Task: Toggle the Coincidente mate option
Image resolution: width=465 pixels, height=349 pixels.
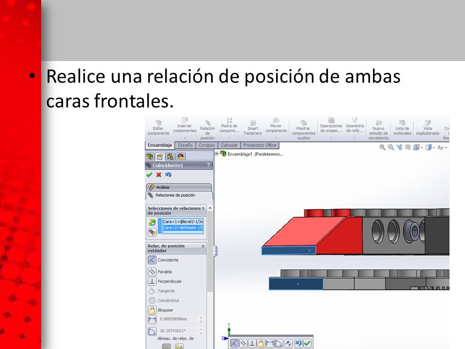Action: pyautogui.click(x=152, y=260)
